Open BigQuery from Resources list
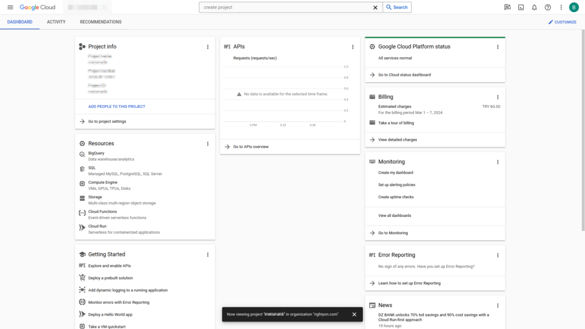Screen dimensions: 585x329 pyautogui.click(x=96, y=153)
